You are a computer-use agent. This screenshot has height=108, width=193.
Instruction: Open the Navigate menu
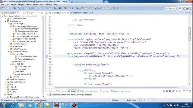pos(21,4)
